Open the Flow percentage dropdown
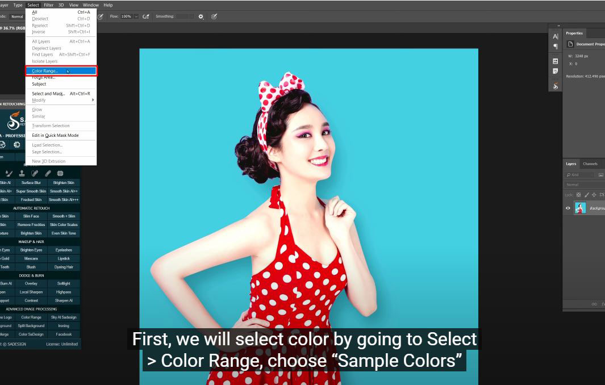This screenshot has width=605, height=385. [136, 16]
